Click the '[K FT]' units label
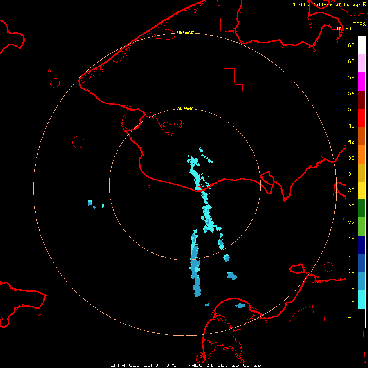The image size is (368, 368). click(x=346, y=28)
